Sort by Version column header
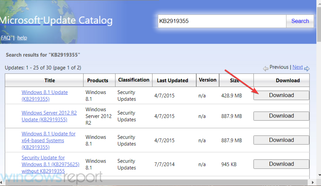The height and width of the screenshot is (186, 321). pyautogui.click(x=207, y=80)
